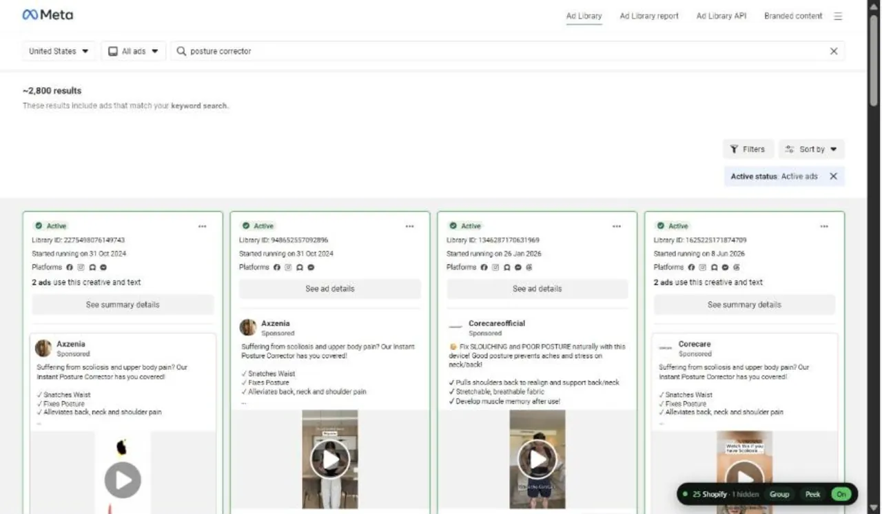Toggle Group in the Shopify widget
The image size is (882, 514).
coord(779,494)
